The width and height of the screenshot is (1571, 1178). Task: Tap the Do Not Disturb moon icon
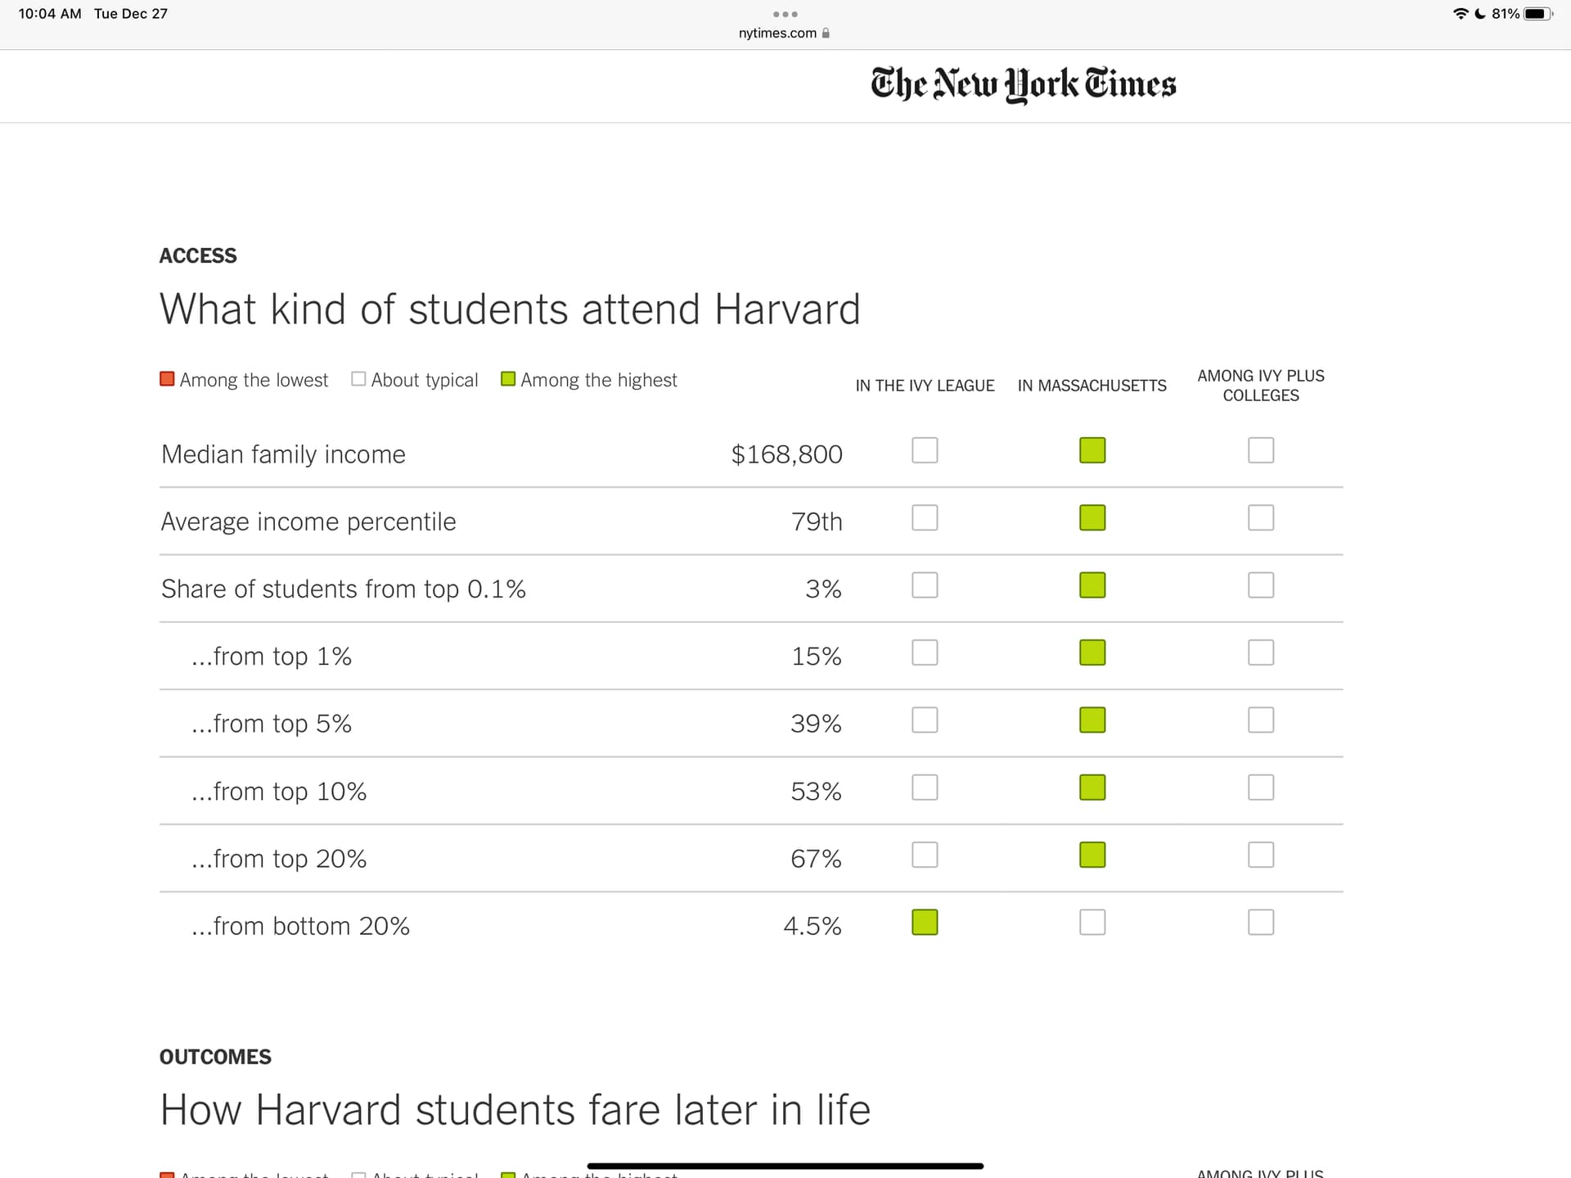(1480, 14)
